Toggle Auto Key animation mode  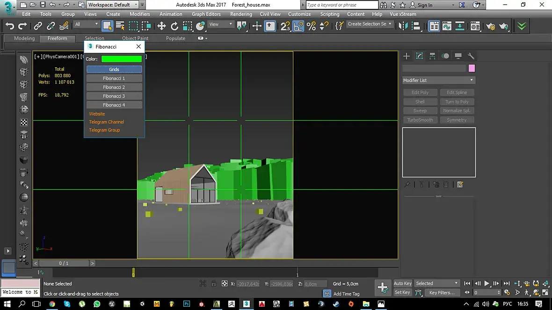coord(402,283)
